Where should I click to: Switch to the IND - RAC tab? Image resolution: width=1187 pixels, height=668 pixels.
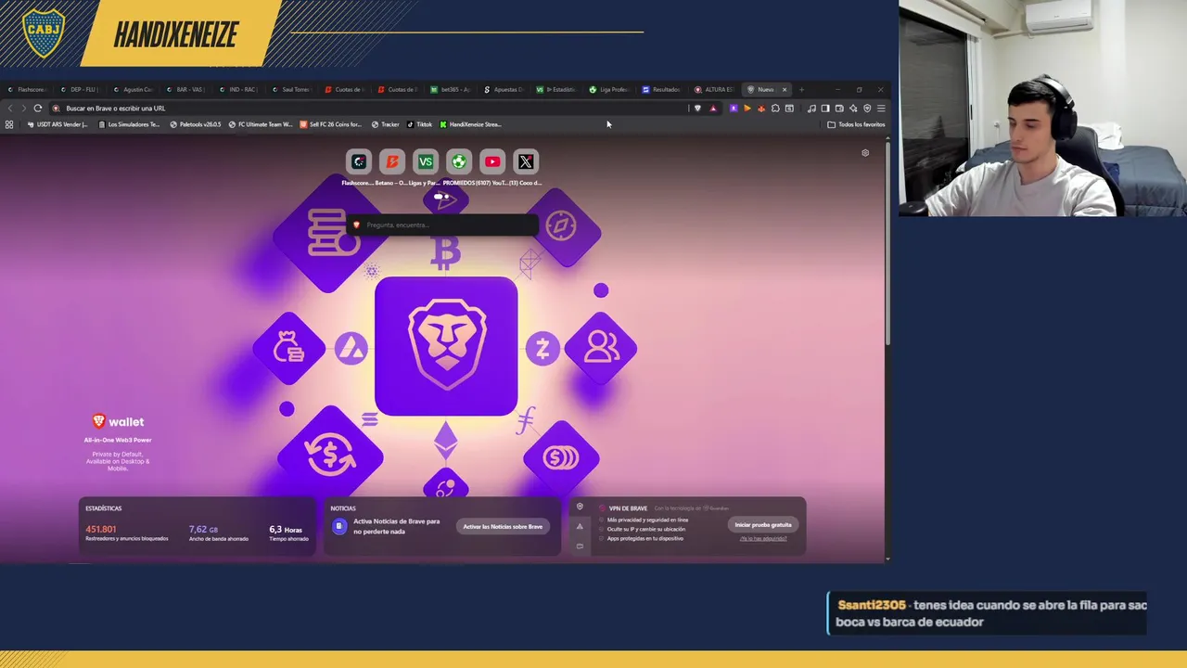239,90
